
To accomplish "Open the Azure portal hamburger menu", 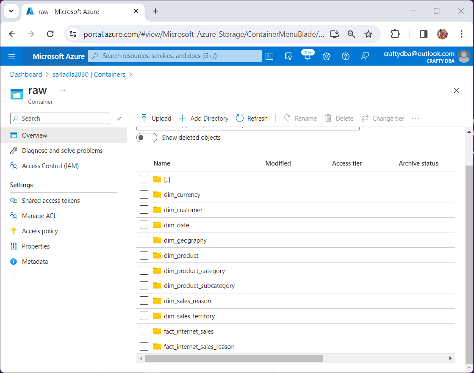I will 12,56.
